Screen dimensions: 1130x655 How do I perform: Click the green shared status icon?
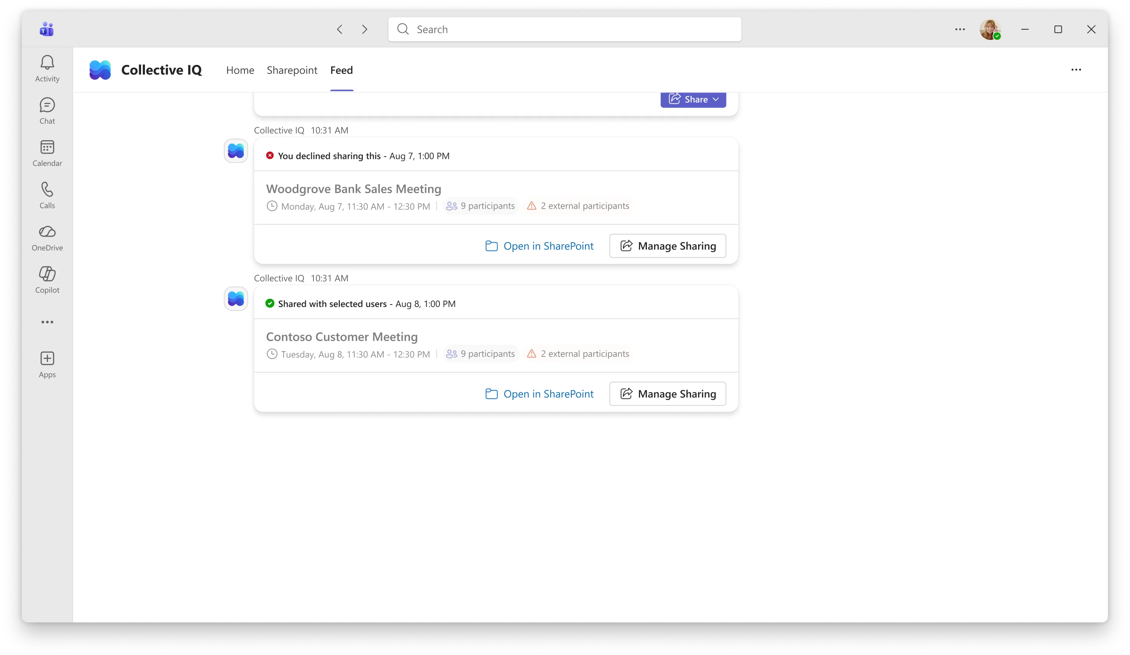270,303
